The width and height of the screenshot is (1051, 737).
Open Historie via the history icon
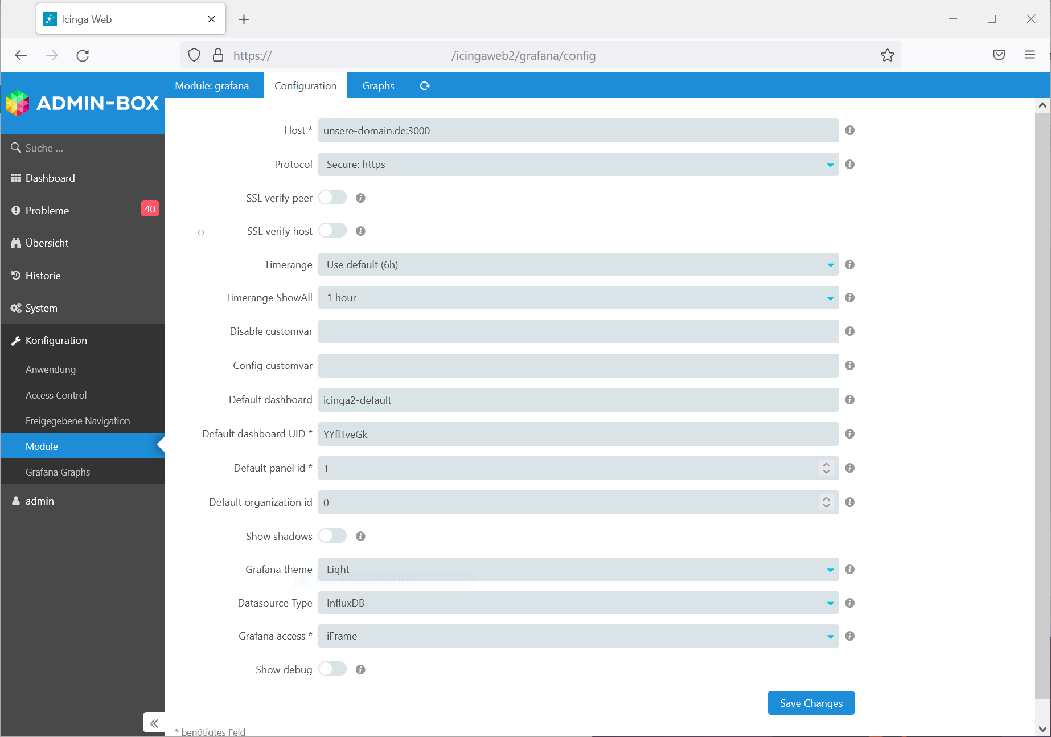[16, 275]
